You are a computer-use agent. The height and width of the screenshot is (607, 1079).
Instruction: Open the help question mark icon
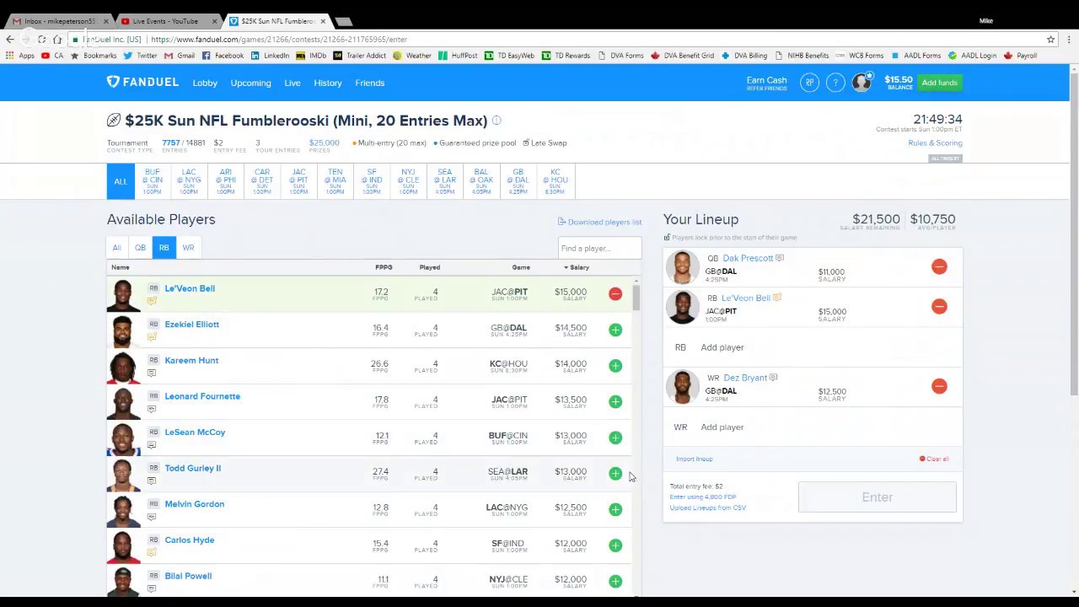835,83
